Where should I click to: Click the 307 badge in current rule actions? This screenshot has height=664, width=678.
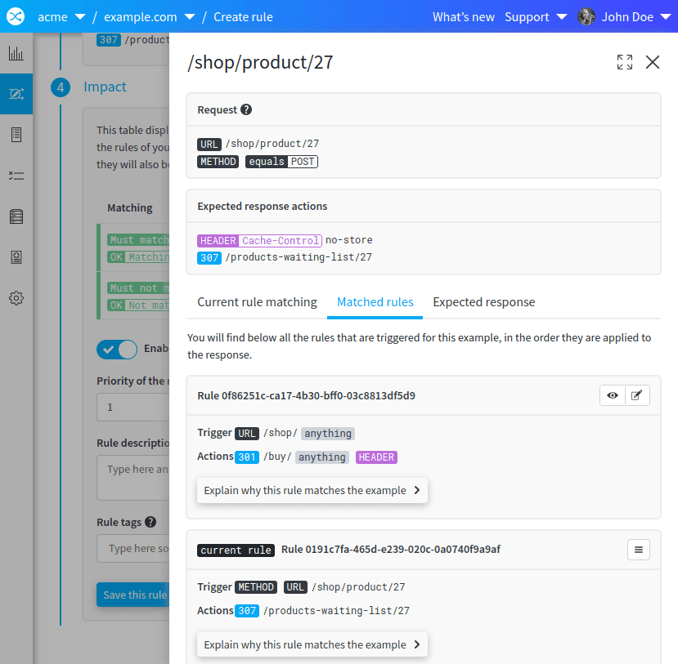(x=247, y=611)
